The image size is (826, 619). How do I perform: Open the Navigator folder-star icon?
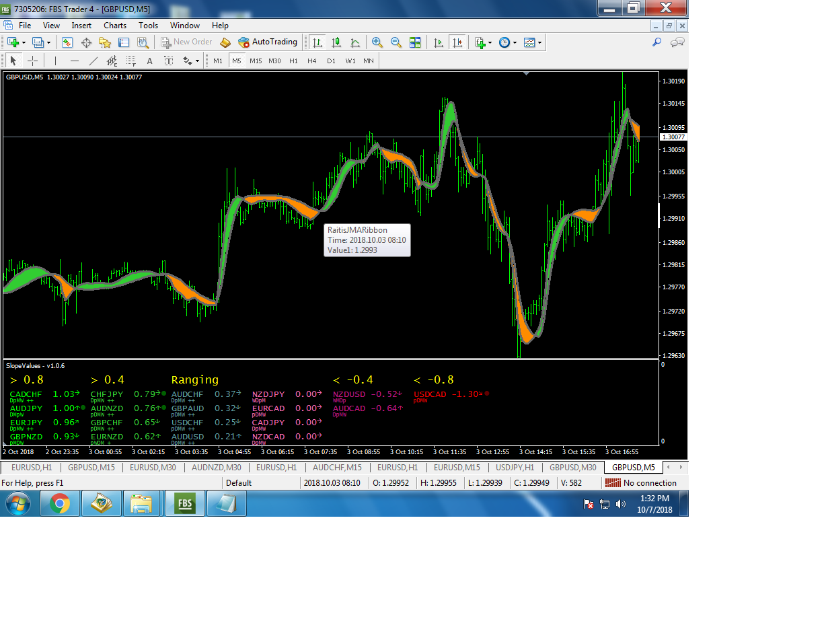(105, 42)
